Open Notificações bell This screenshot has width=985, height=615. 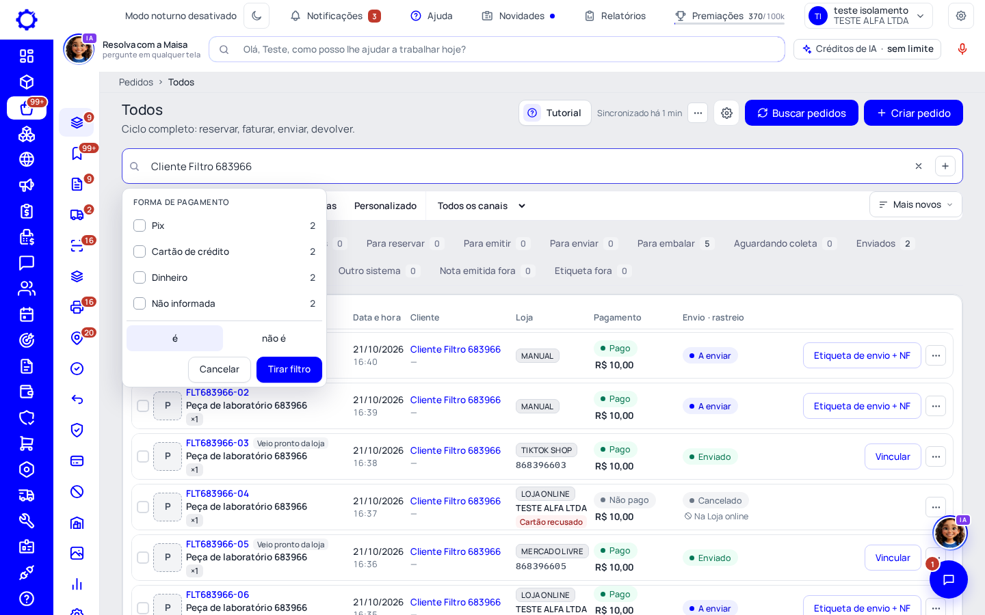pyautogui.click(x=335, y=16)
